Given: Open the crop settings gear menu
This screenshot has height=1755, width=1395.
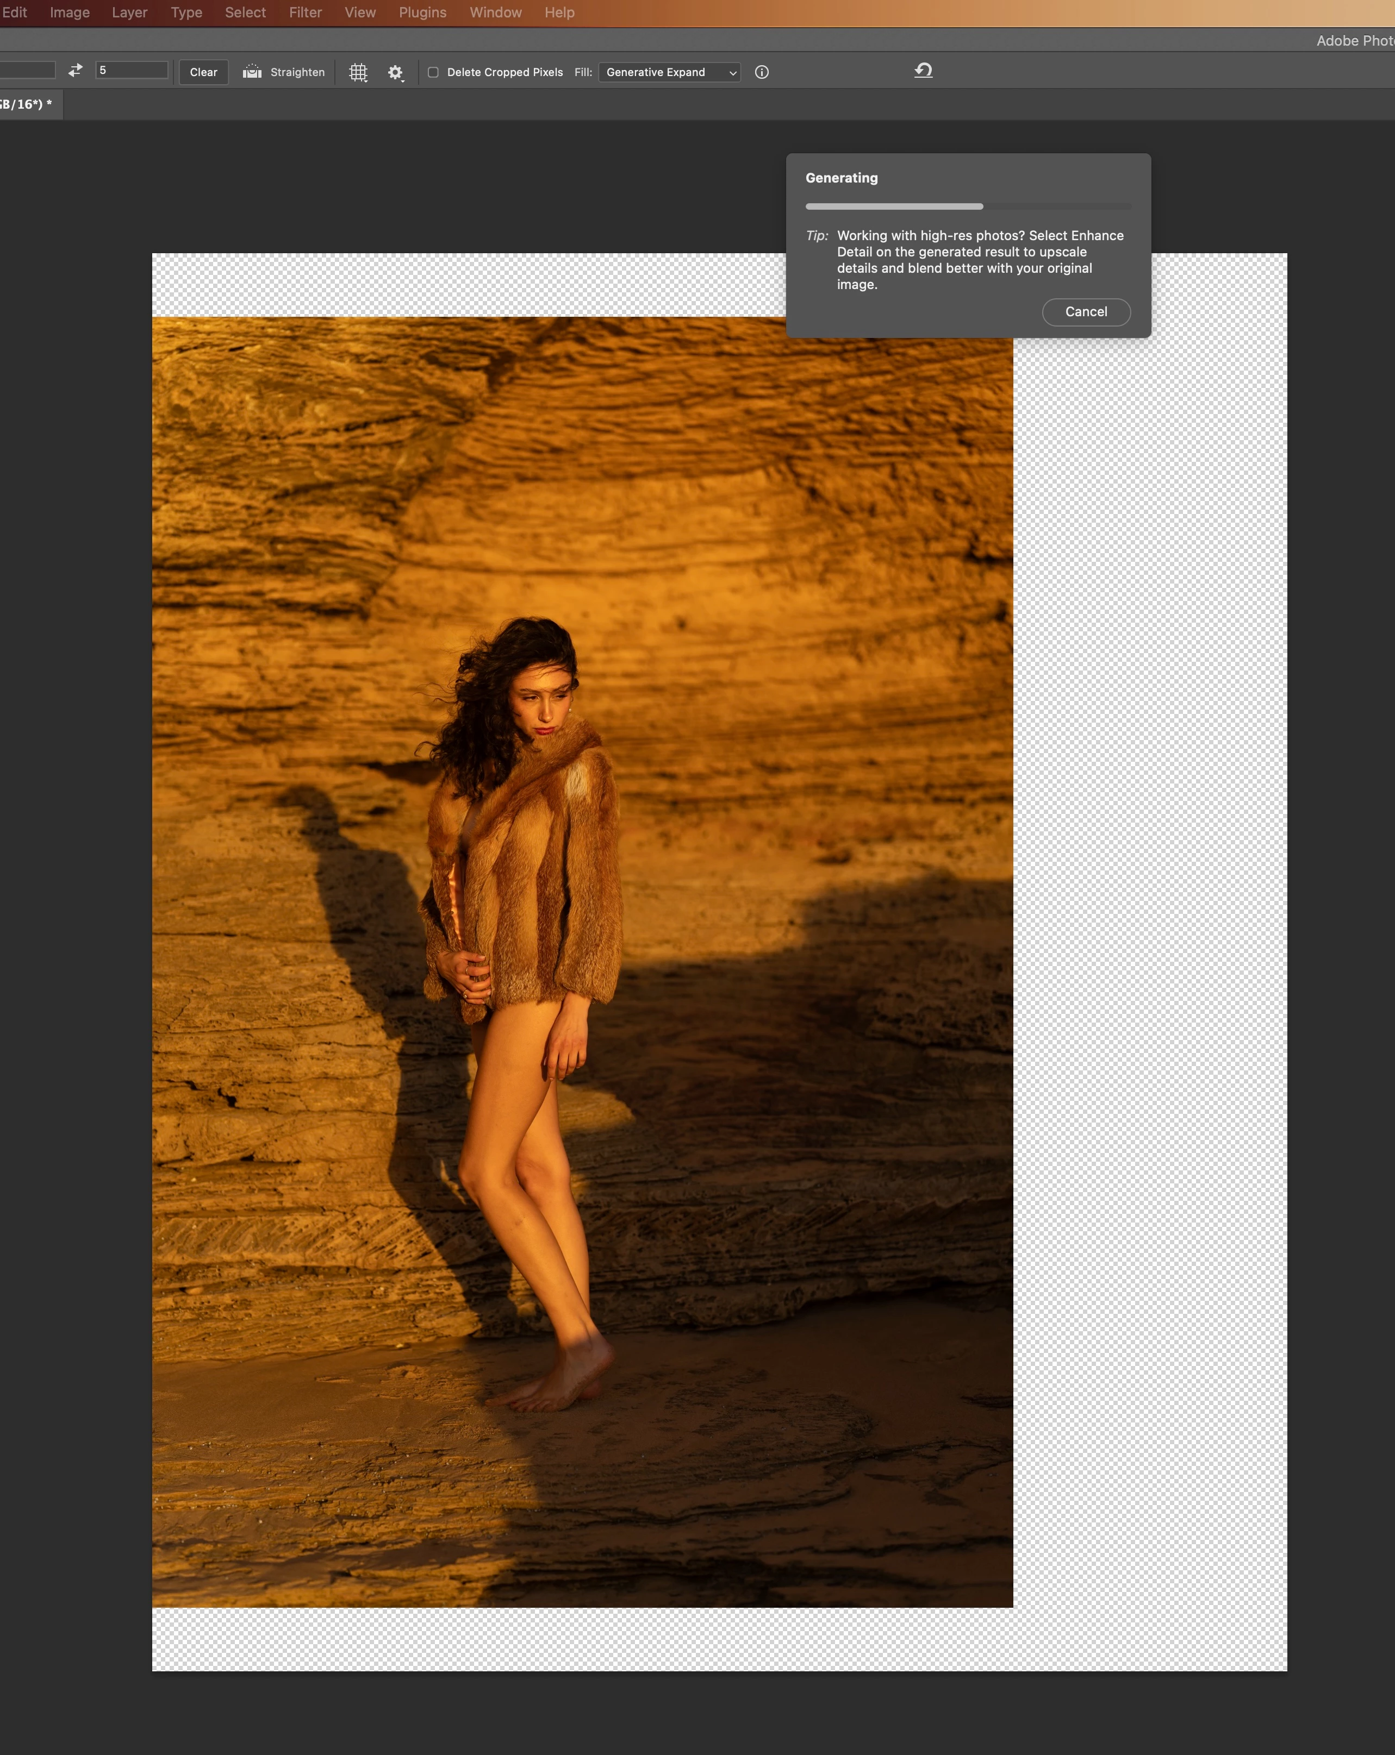Looking at the screenshot, I should click(x=396, y=72).
